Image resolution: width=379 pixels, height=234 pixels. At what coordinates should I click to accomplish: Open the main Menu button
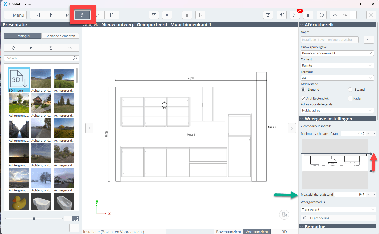point(15,15)
